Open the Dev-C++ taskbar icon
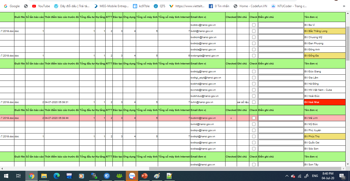Viewport: 350px width, 181px height. (69, 176)
